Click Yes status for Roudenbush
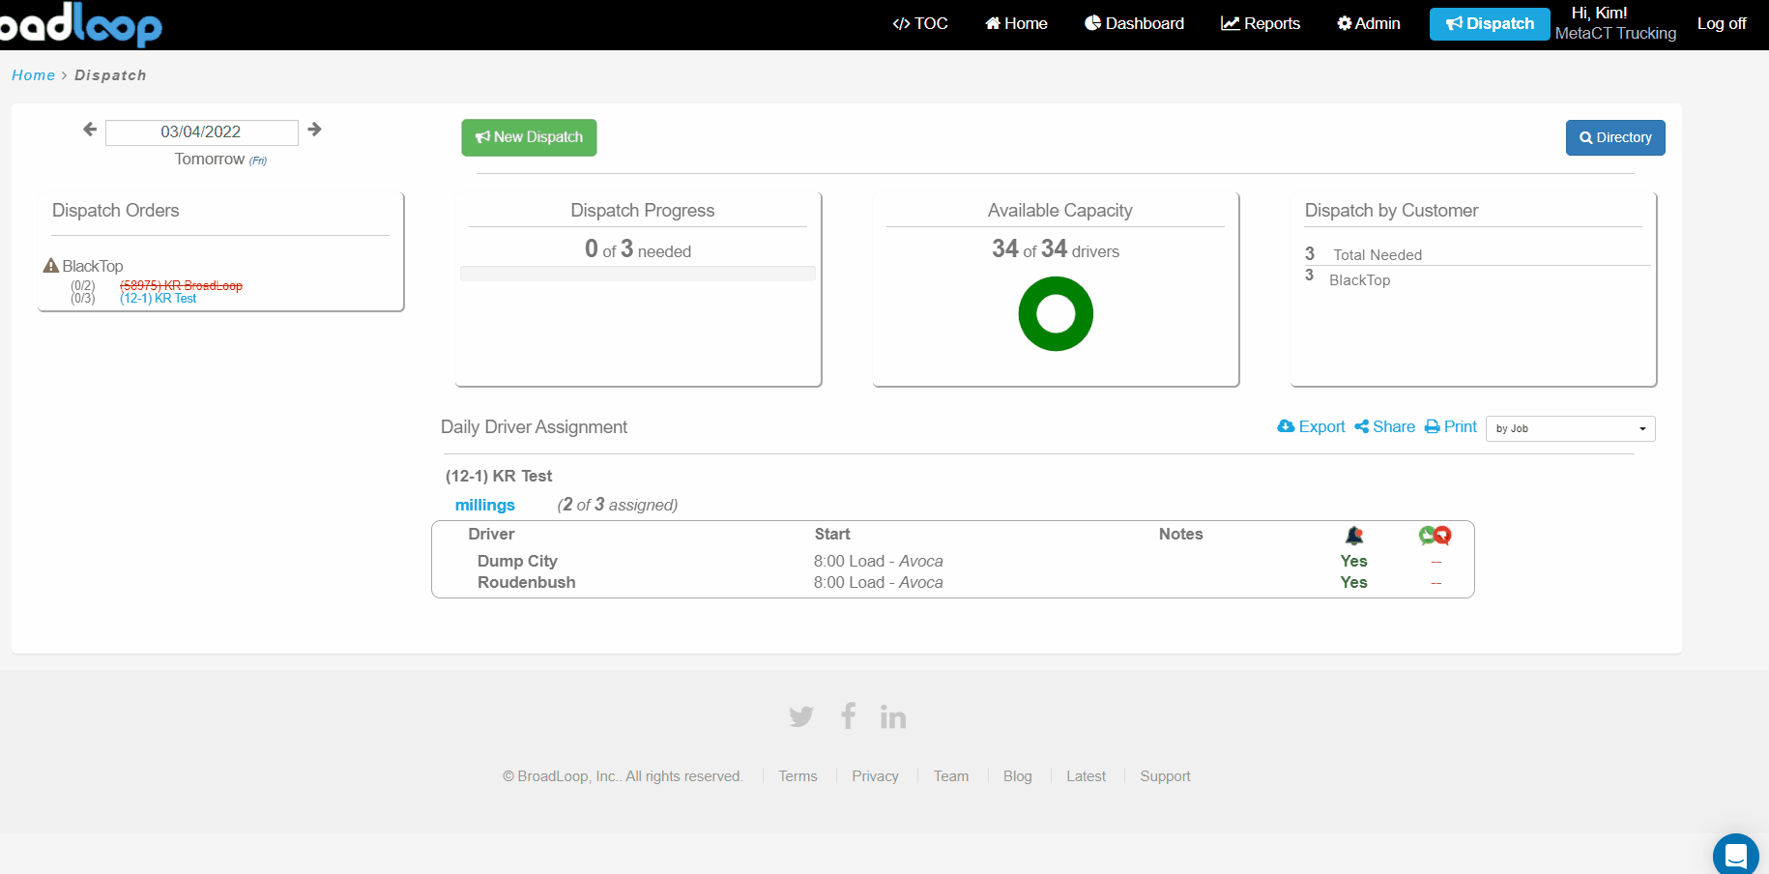Screen dimensions: 1769x874 coord(1353,582)
